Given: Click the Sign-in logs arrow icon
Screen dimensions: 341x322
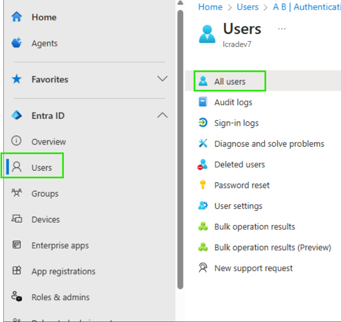Looking at the screenshot, I should tap(203, 122).
